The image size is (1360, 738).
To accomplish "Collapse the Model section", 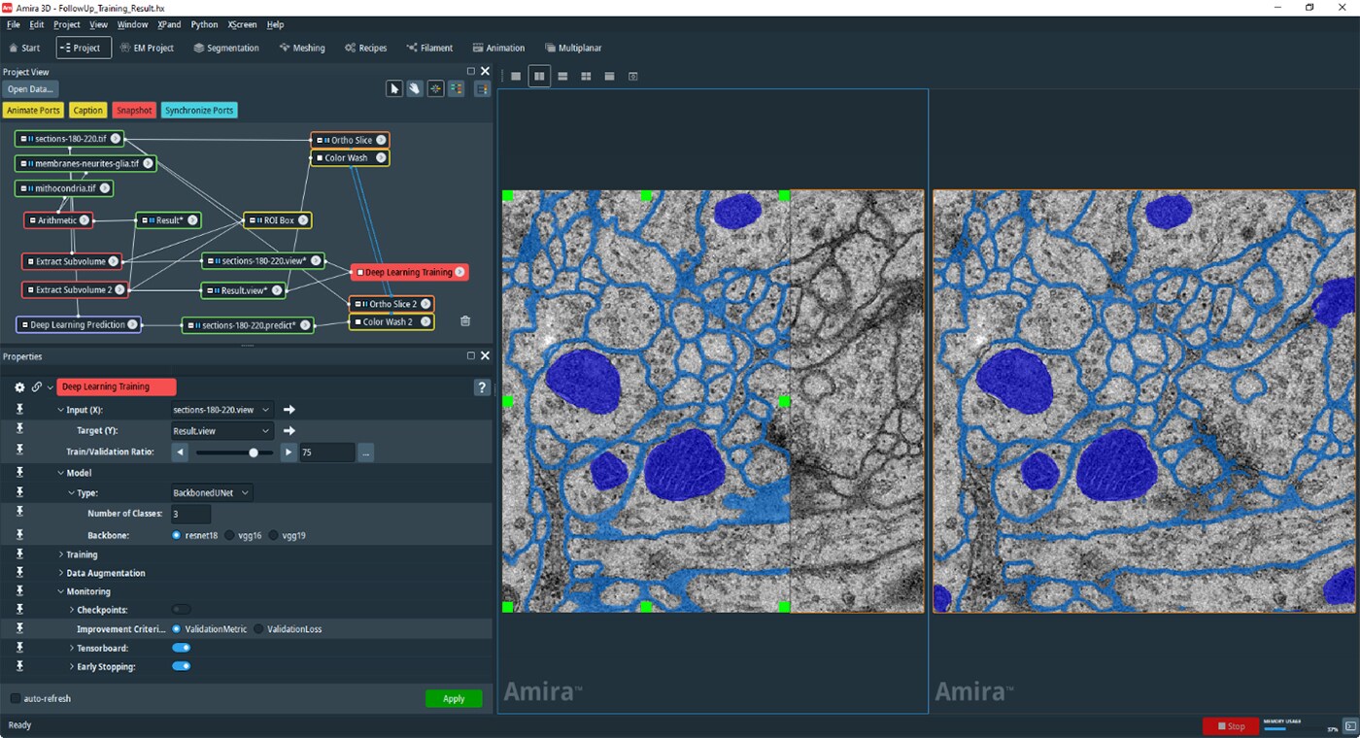I will coord(62,472).
